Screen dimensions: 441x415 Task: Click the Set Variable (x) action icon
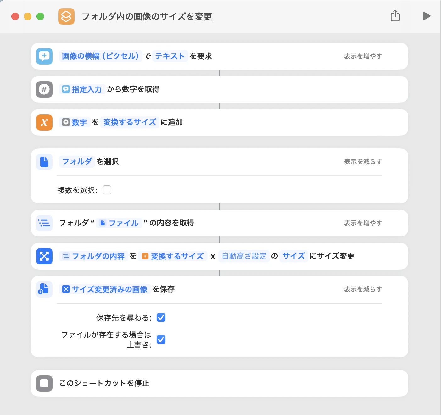coord(44,122)
